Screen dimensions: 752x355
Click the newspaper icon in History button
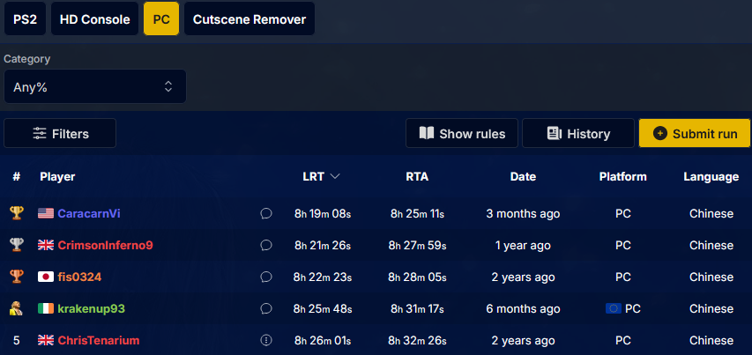555,134
